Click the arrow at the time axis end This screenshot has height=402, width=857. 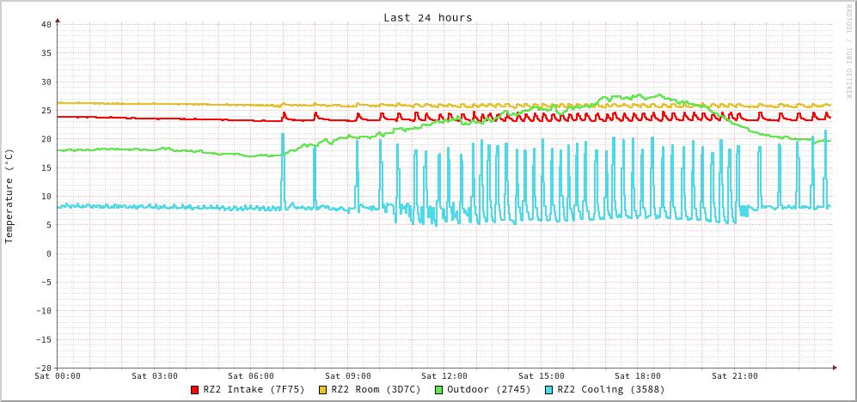click(x=834, y=368)
